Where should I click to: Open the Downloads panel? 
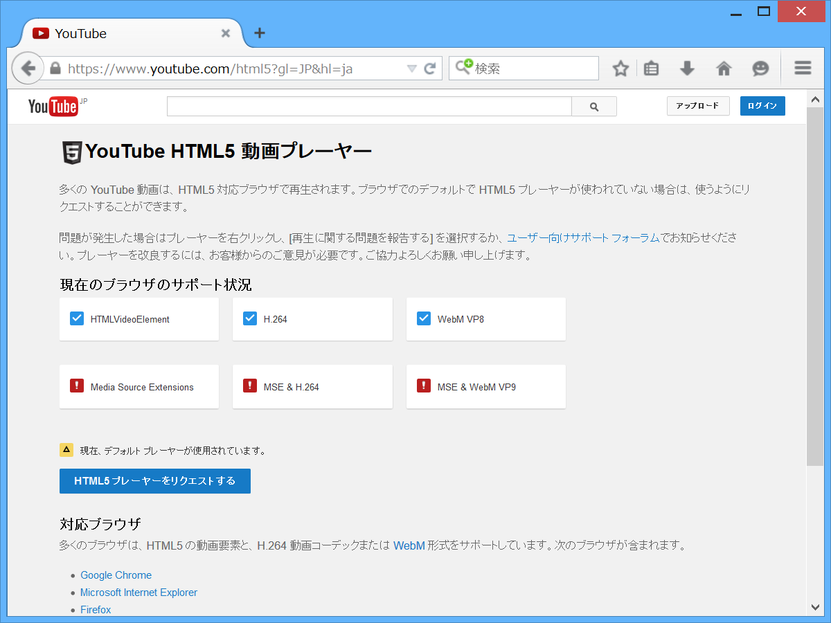(687, 68)
